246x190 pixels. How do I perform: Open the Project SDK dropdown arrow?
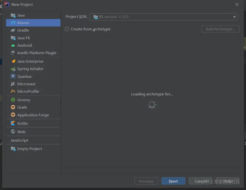[x=234, y=17]
